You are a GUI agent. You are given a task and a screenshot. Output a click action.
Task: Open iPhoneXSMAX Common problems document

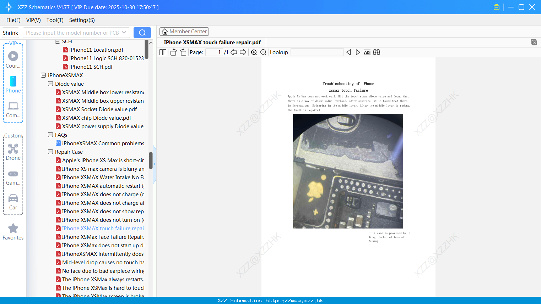[100, 143]
